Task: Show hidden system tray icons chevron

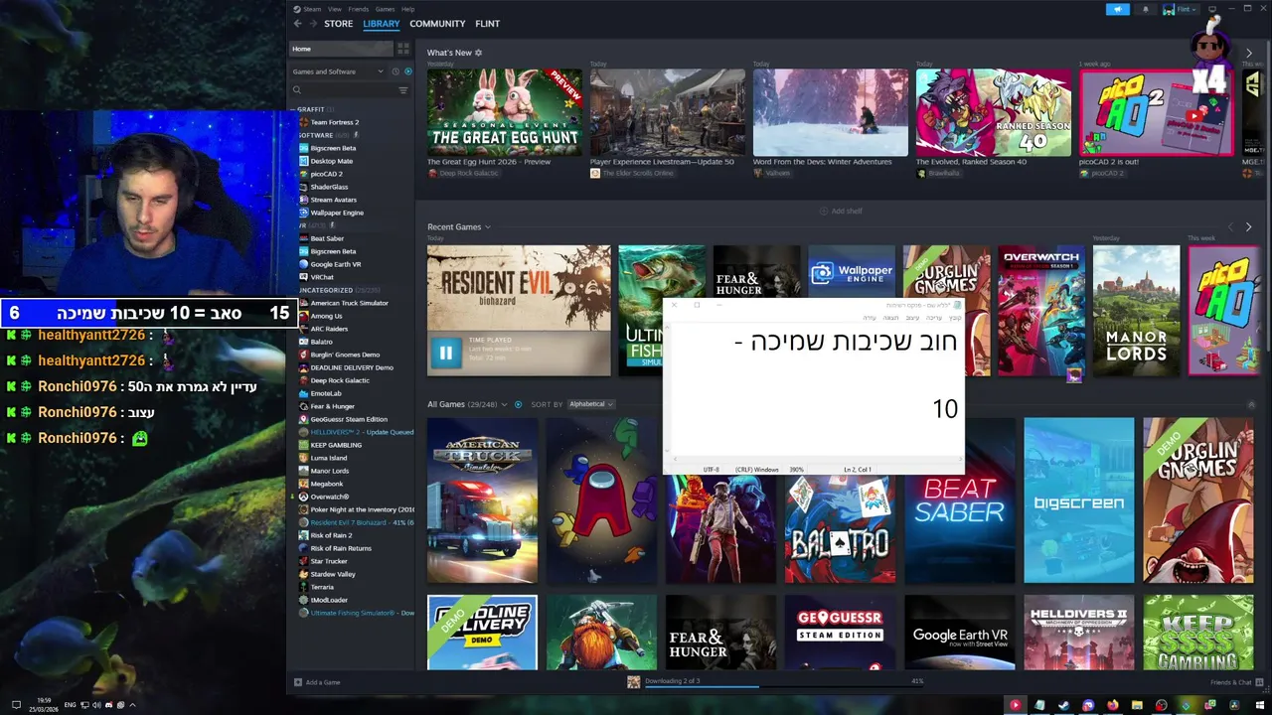Action: click(132, 705)
